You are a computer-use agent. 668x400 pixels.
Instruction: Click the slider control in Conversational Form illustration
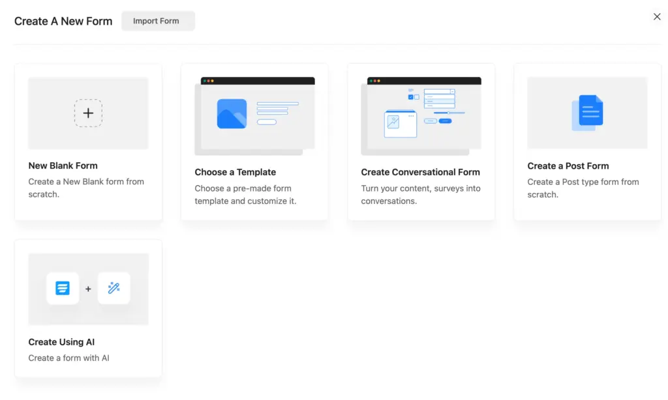pos(449,113)
